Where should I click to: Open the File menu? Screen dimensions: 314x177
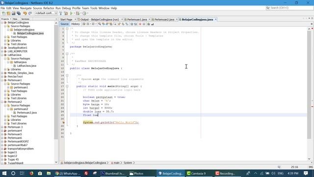3,8
